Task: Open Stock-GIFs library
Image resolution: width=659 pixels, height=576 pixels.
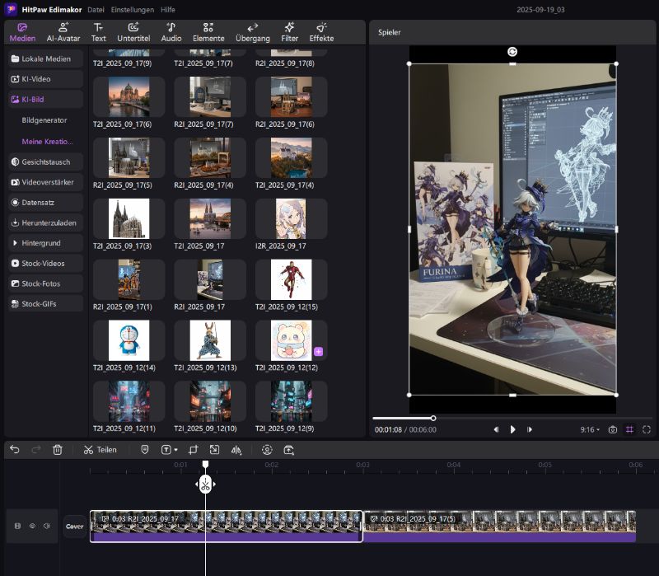Action: (x=46, y=304)
